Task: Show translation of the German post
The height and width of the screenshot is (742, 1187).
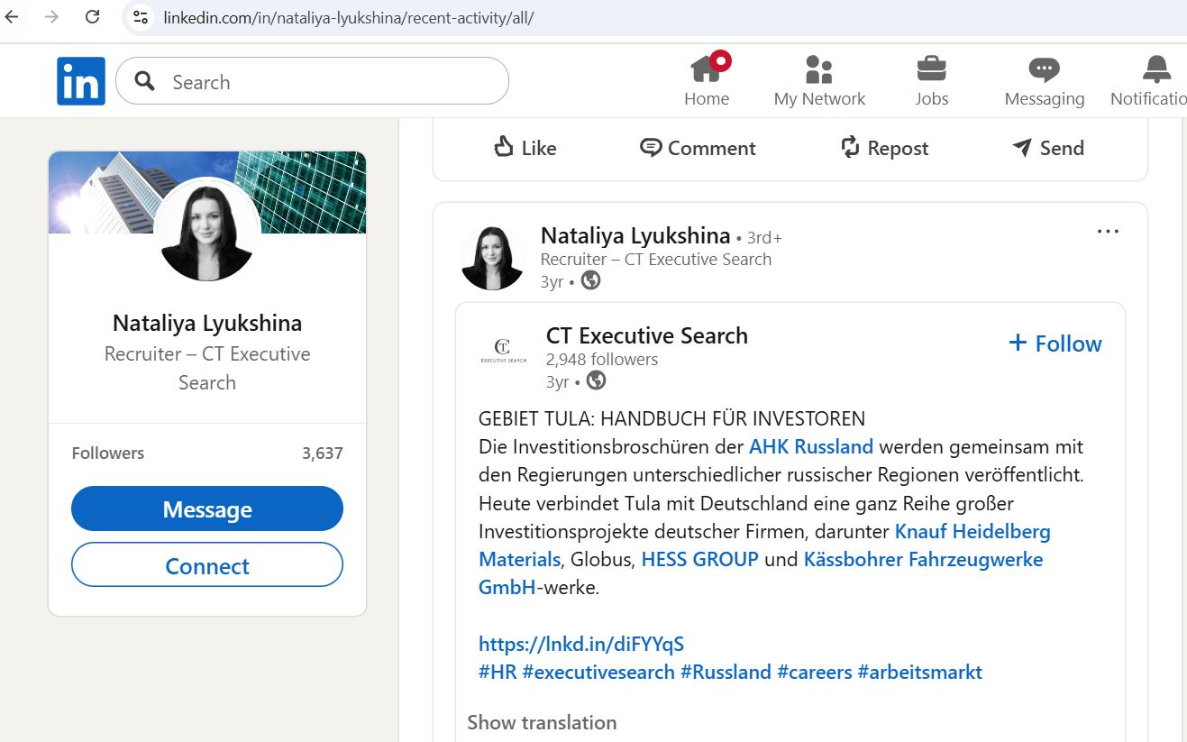Action: tap(542, 722)
